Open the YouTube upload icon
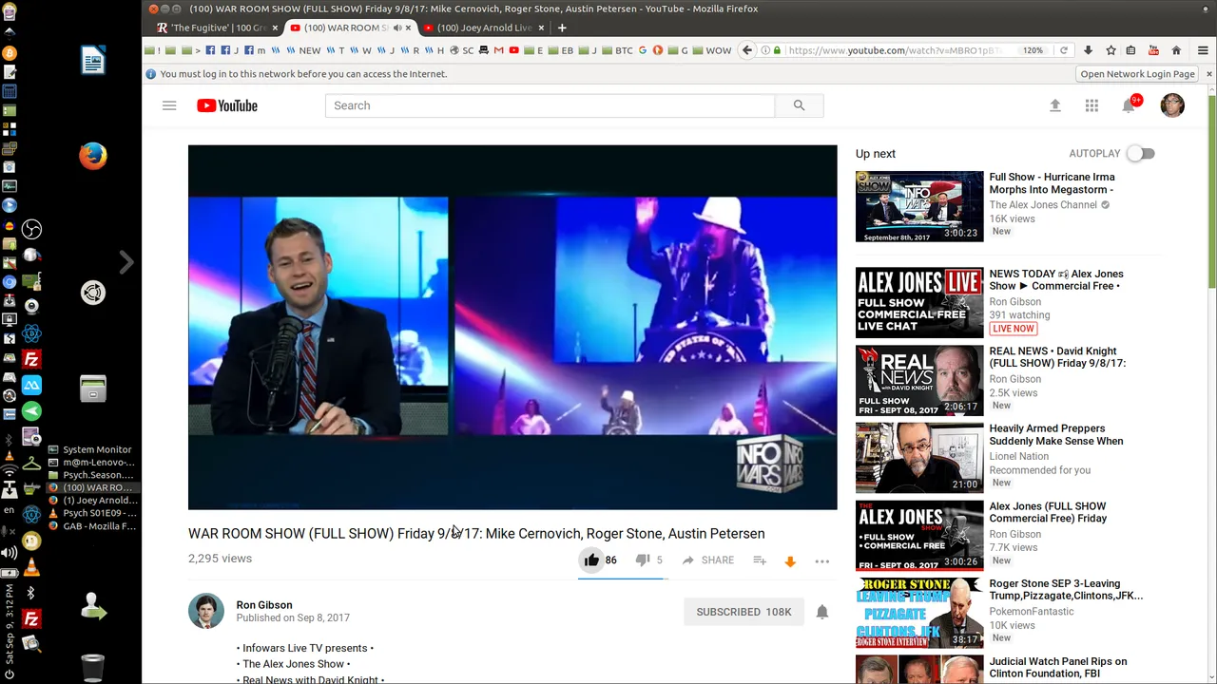The height and width of the screenshot is (684, 1217). click(1054, 105)
